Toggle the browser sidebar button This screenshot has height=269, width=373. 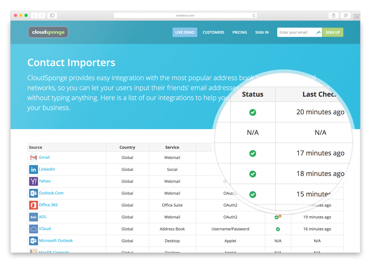pyautogui.click(x=52, y=16)
